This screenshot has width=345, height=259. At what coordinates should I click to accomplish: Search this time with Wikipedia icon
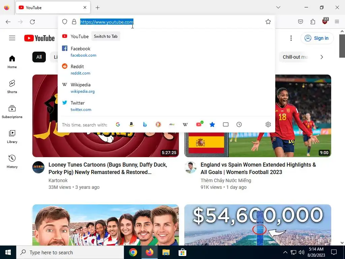click(185, 125)
